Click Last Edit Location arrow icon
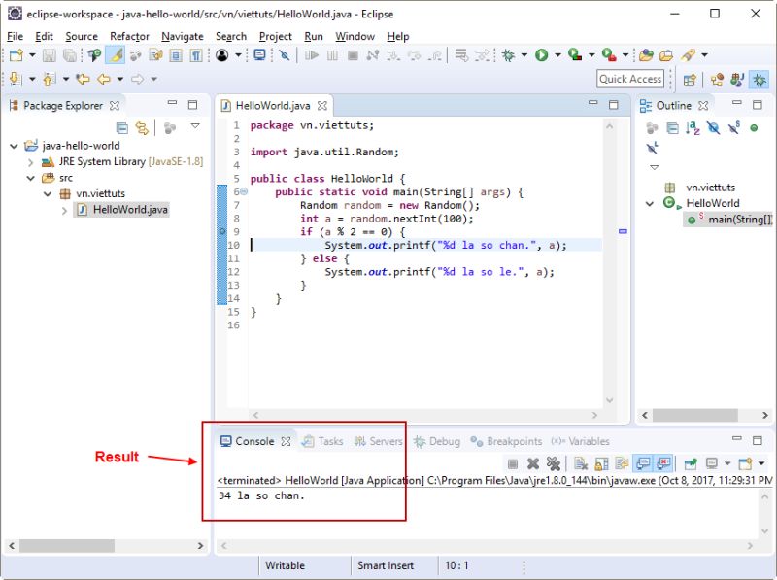 pos(83,79)
